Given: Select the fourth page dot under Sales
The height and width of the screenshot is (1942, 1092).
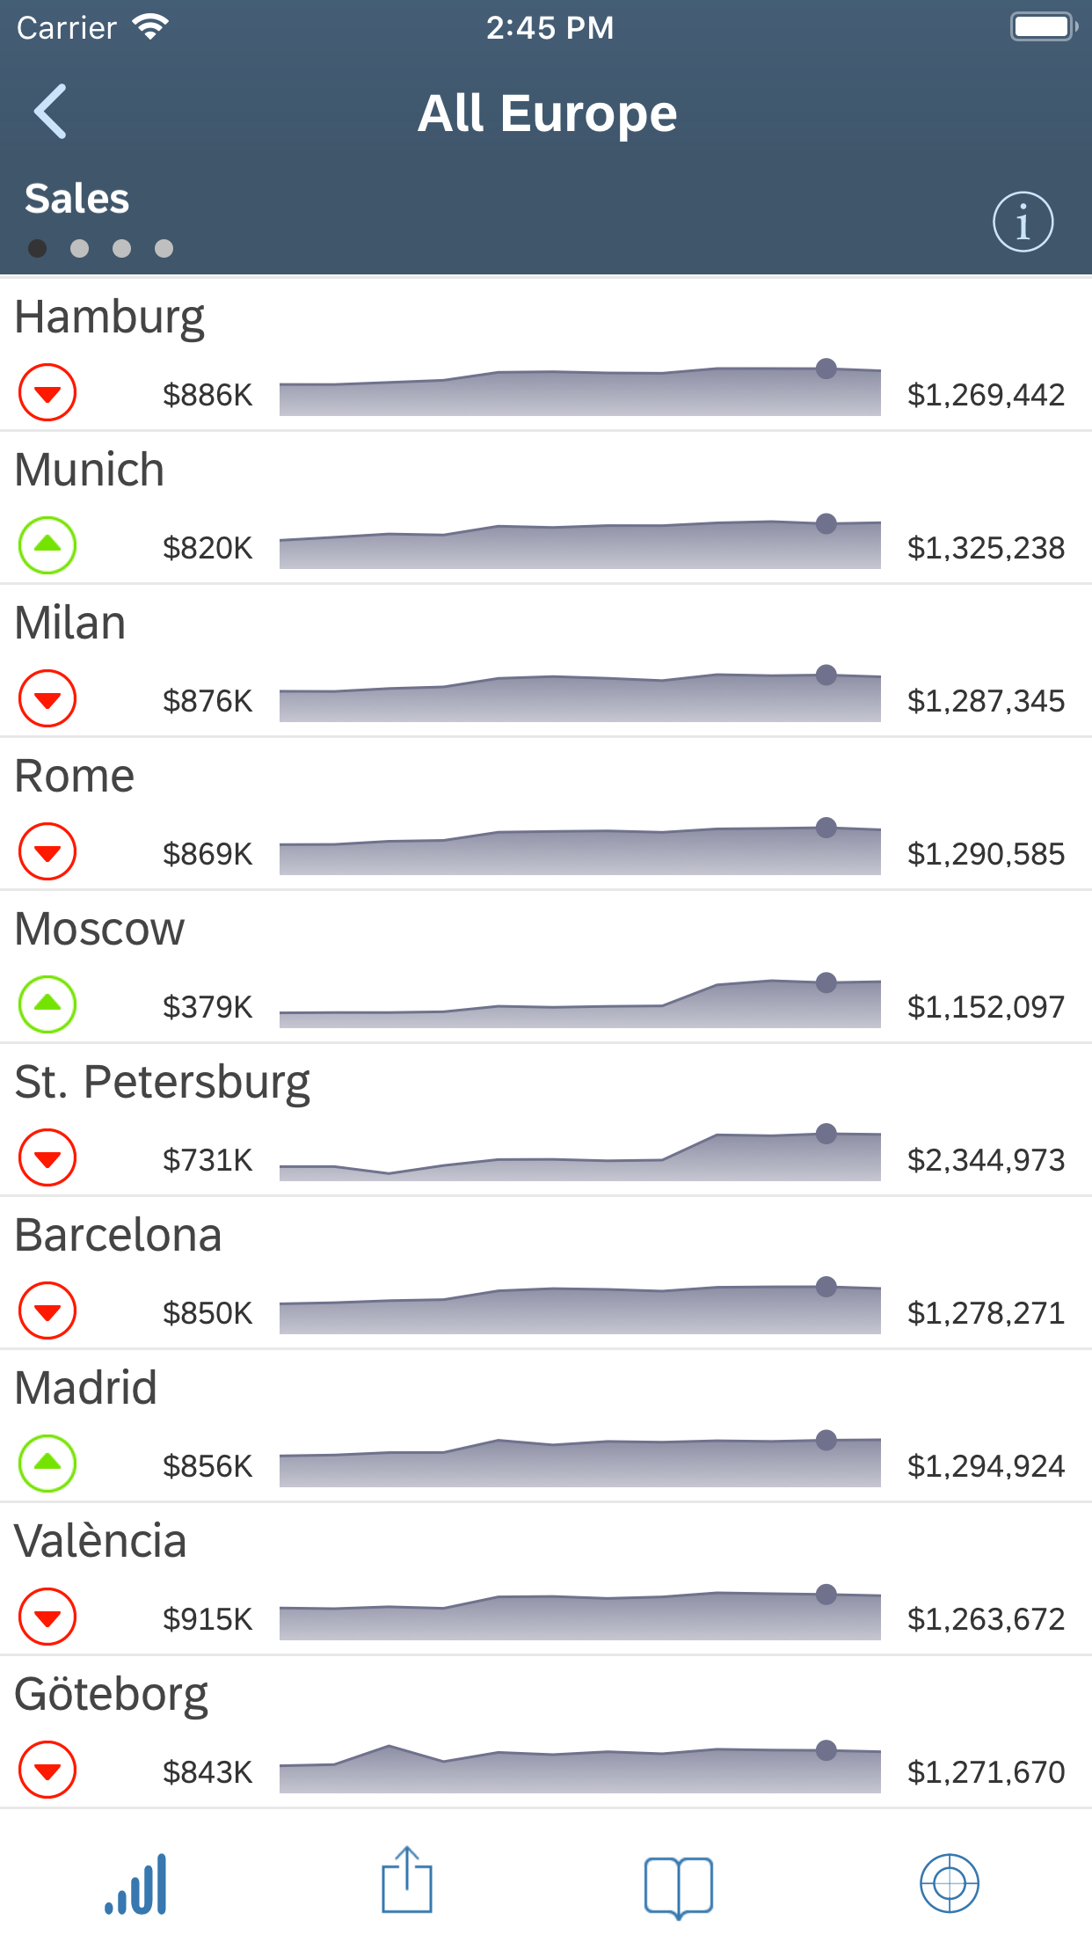Looking at the screenshot, I should click(x=164, y=249).
